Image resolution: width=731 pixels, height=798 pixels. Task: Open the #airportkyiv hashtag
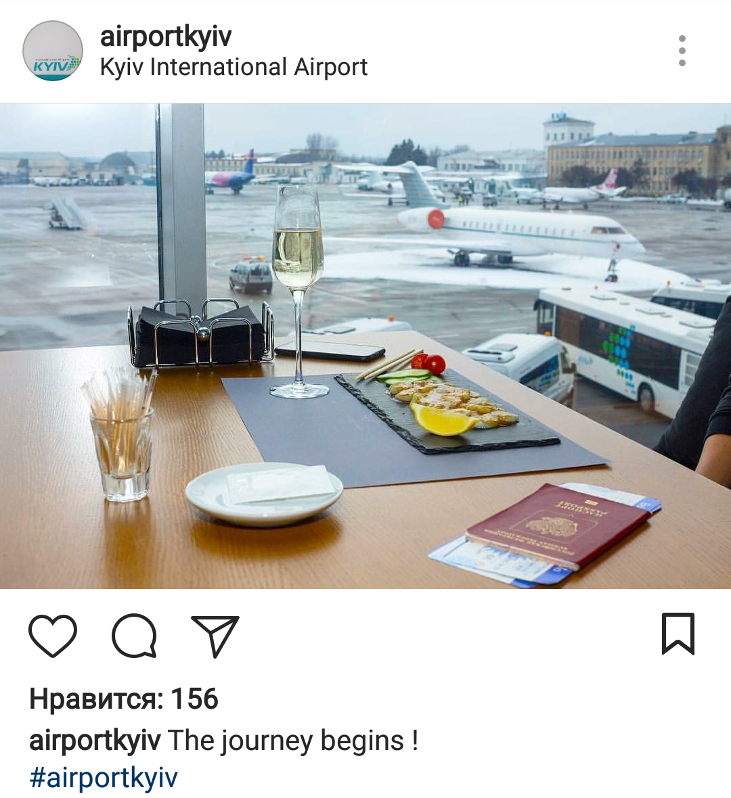click(104, 778)
